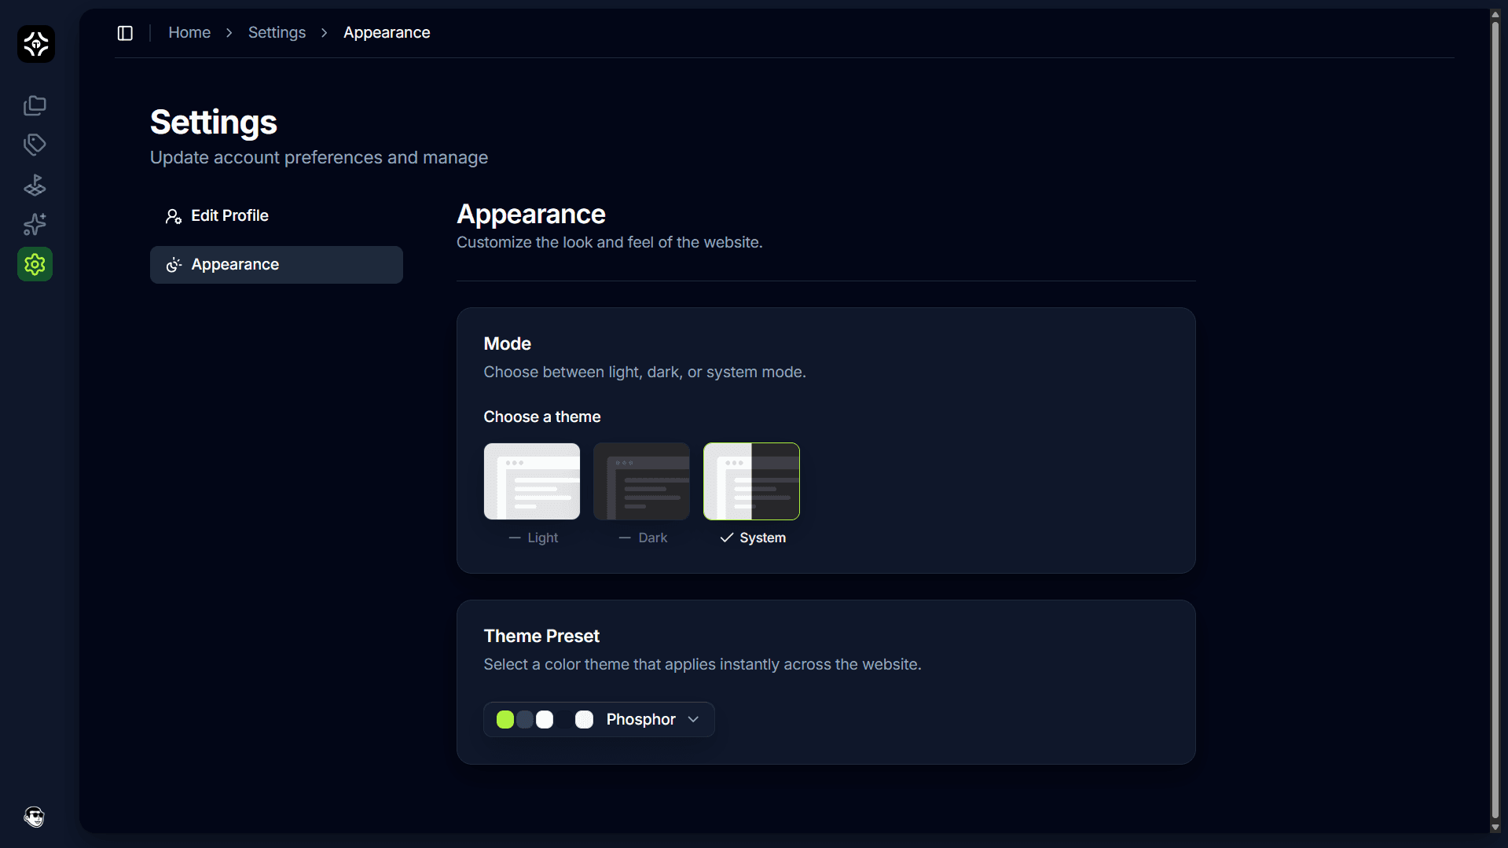Click the Appearance breadcrumb
The width and height of the screenshot is (1508, 848).
pos(387,33)
